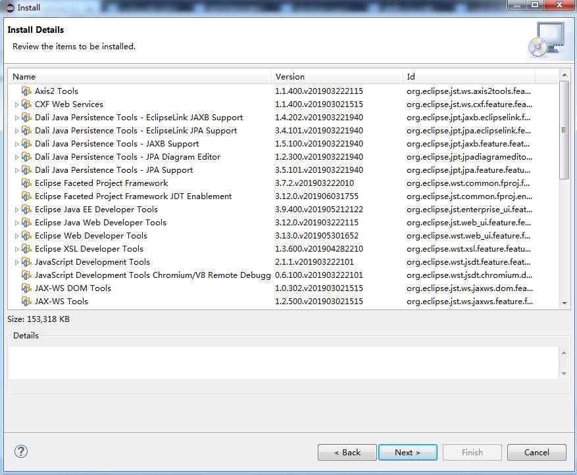
Task: Select the JAX-WS Tools row name
Action: pos(61,302)
